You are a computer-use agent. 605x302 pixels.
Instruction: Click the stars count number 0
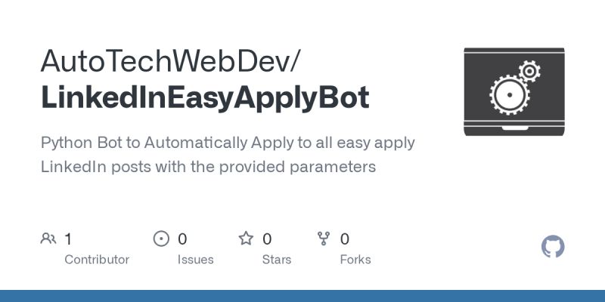(267, 239)
